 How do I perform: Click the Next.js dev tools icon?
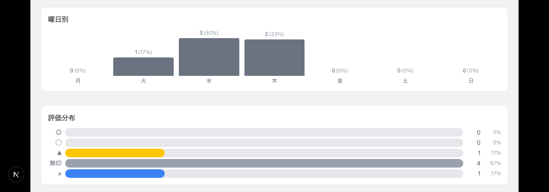pyautogui.click(x=16, y=174)
